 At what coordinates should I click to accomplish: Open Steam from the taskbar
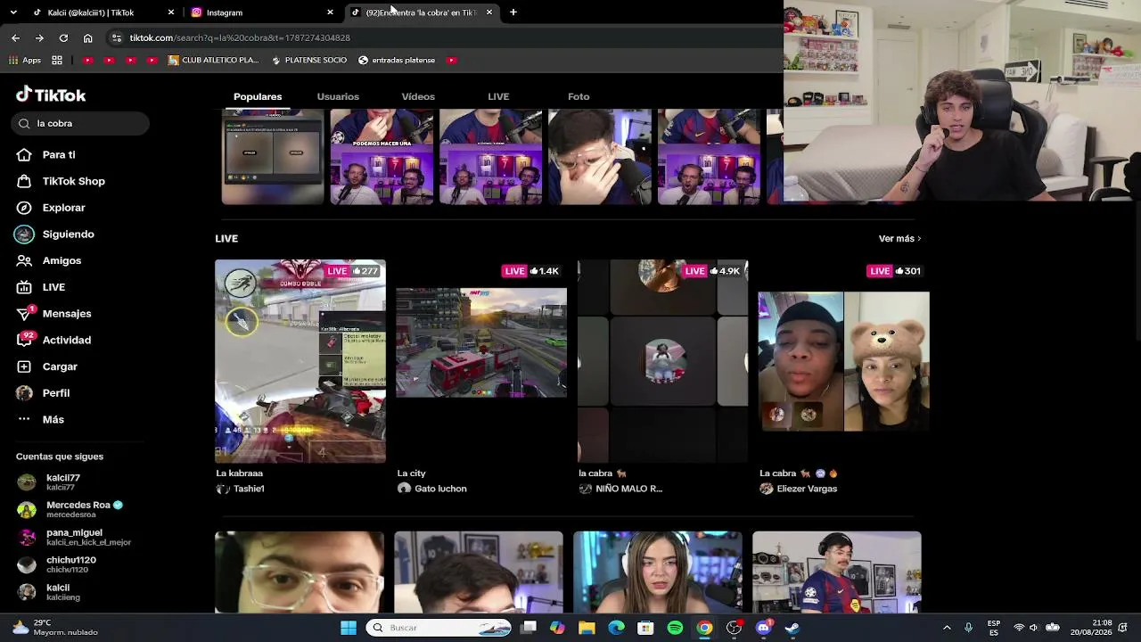pos(792,628)
